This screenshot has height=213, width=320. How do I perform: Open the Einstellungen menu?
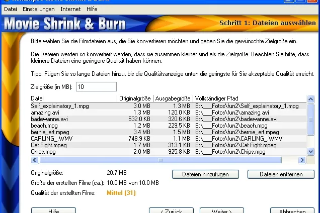[39, 9]
